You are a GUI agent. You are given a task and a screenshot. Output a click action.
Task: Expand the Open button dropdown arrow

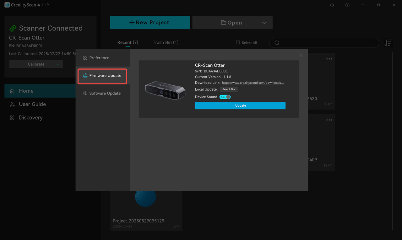click(264, 23)
